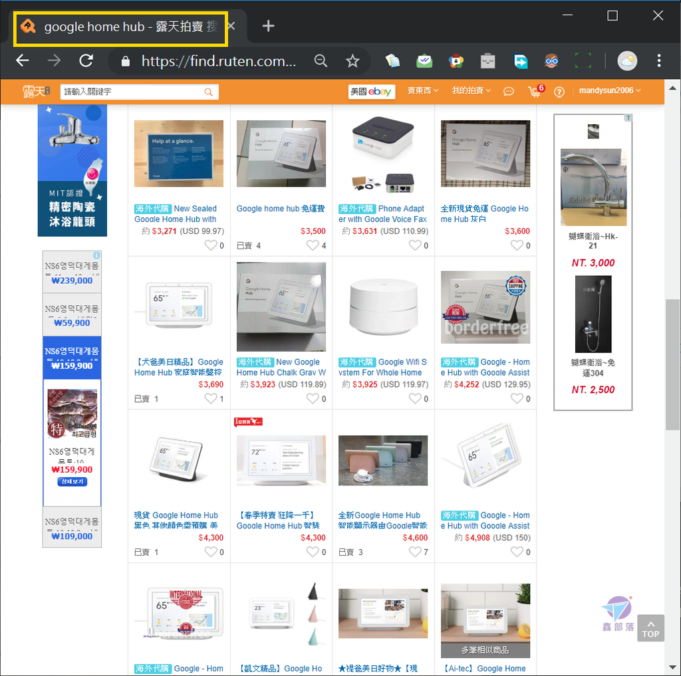Click the zoom magnifier icon in address bar
This screenshot has height=676, width=681.
[x=321, y=60]
